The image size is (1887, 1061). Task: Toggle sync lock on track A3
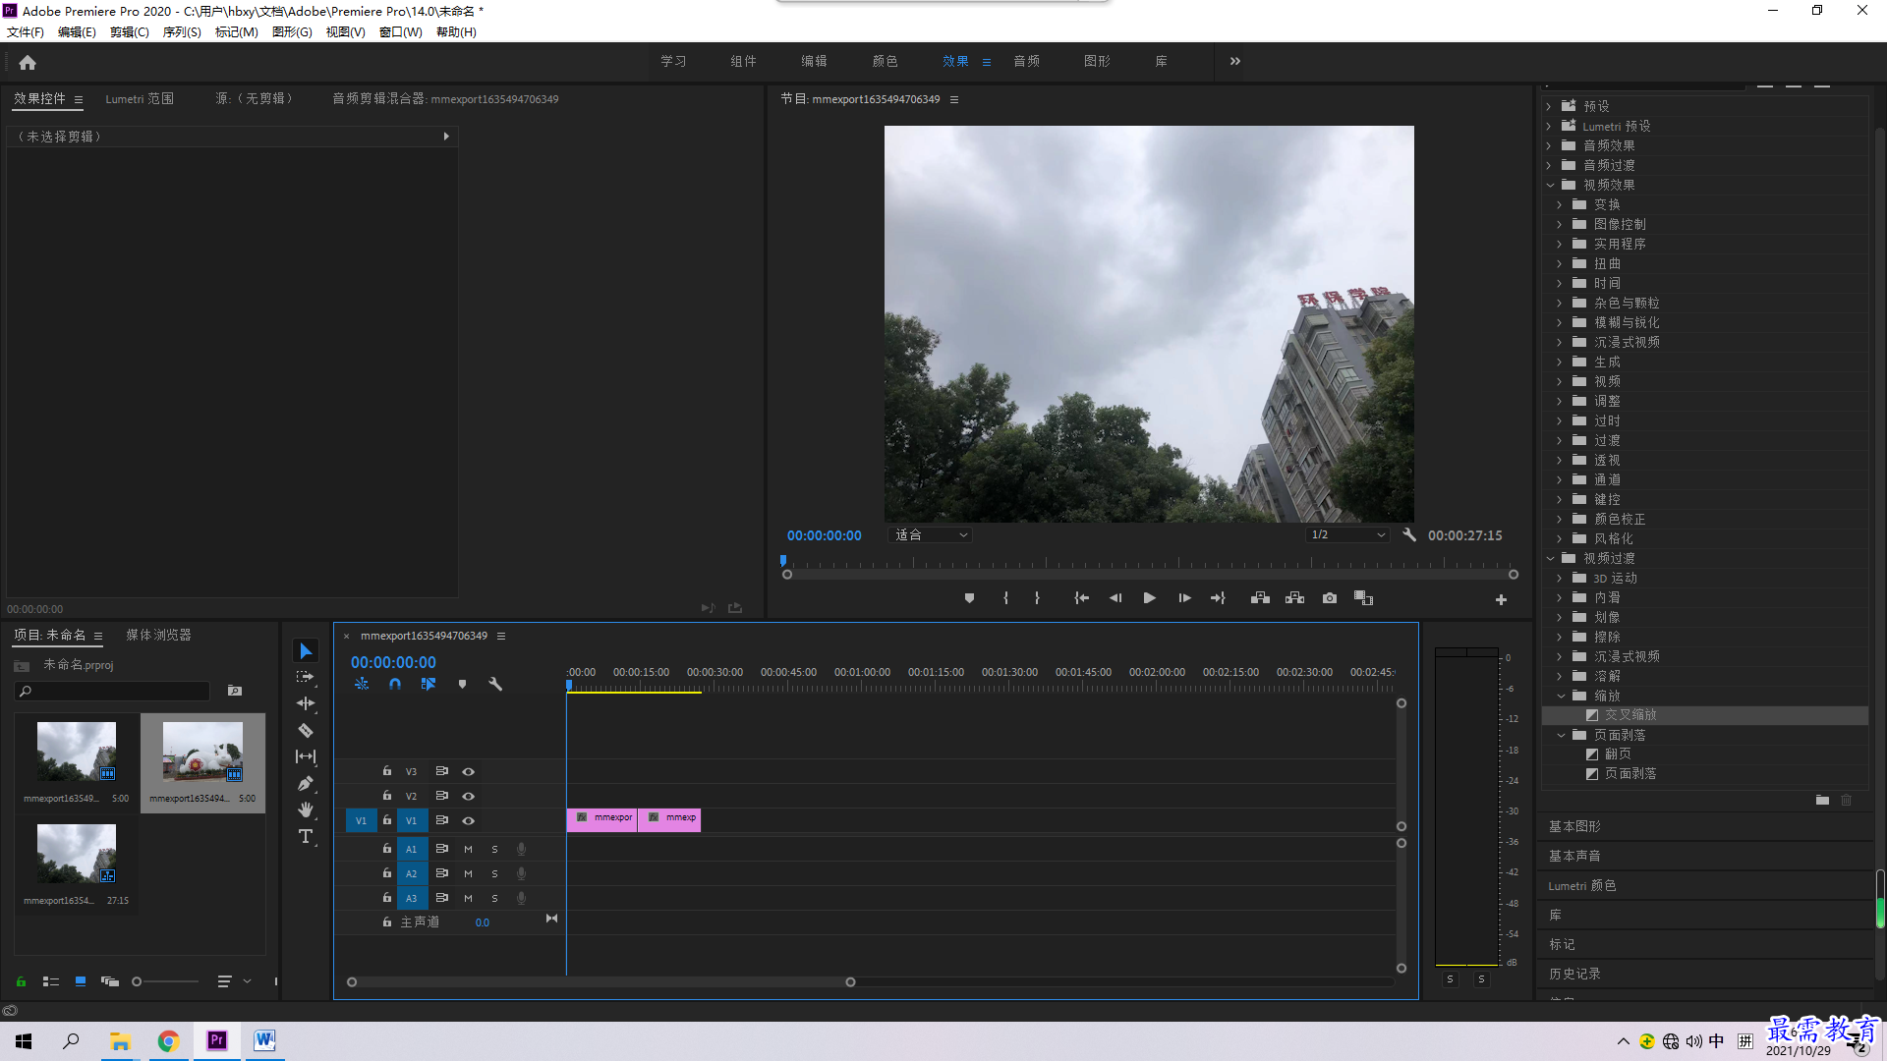[442, 898]
